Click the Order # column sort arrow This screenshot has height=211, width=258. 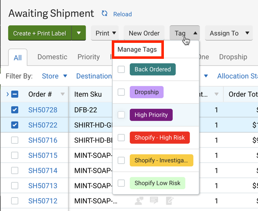(63, 94)
